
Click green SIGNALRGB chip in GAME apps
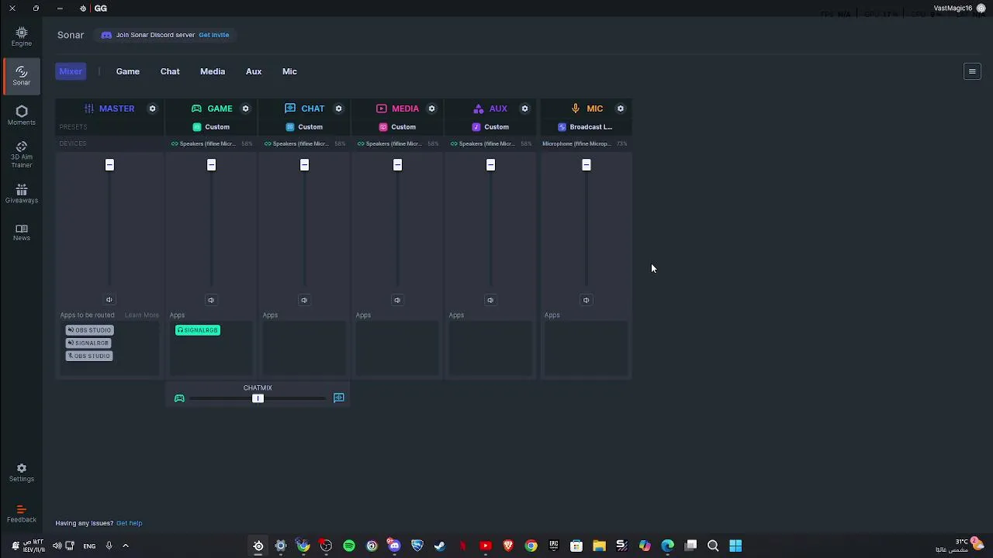point(198,330)
